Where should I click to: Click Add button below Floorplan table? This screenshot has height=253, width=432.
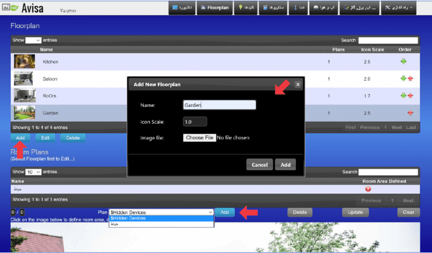(21, 138)
